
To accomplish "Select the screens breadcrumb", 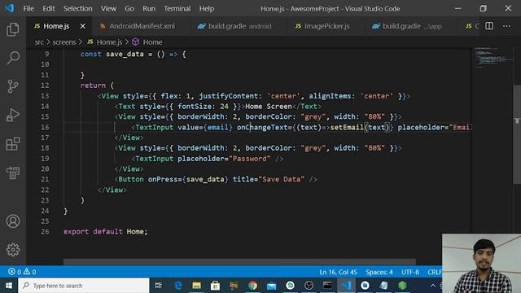I will (64, 42).
